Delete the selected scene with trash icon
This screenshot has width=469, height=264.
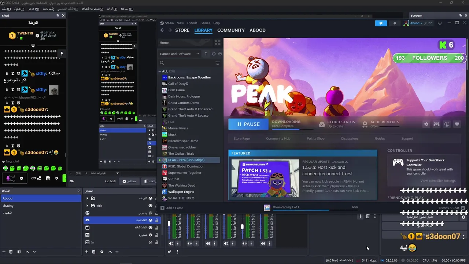[x=11, y=252]
